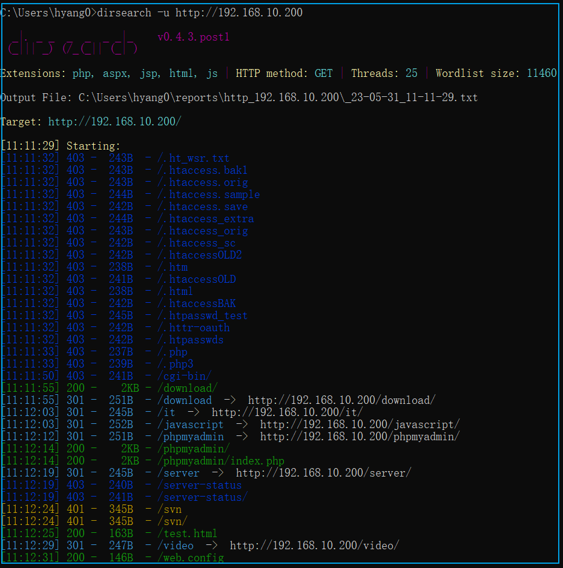563x568 pixels.
Task: Click the /.htaccess.bak1 result path
Action: tap(202, 170)
